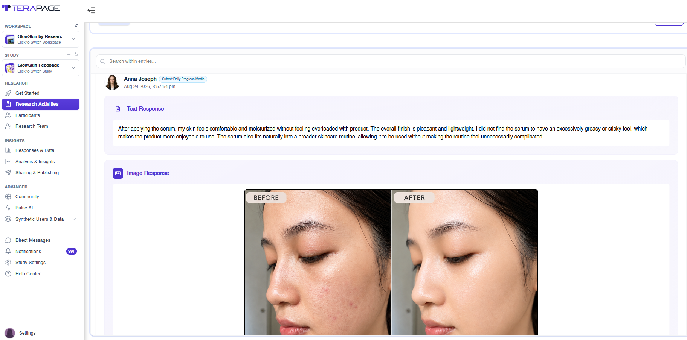Open study filter settings icon
The height and width of the screenshot is (340, 687).
click(x=76, y=55)
